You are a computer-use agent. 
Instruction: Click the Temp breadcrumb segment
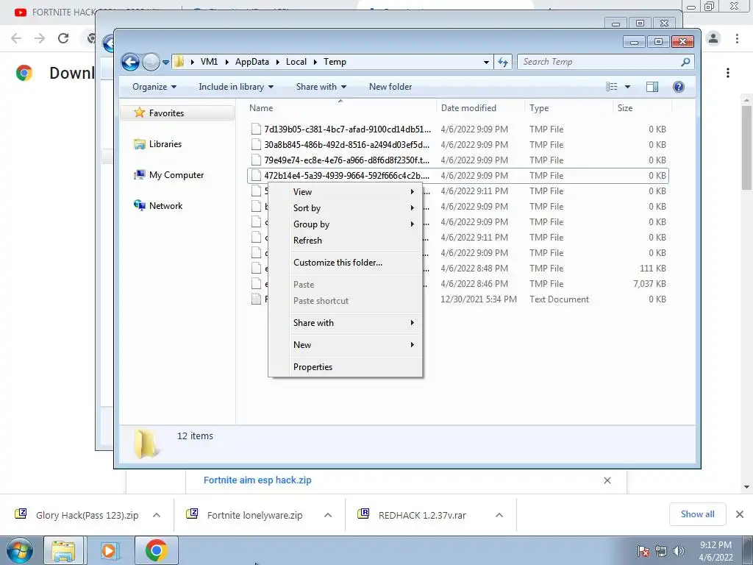[335, 62]
